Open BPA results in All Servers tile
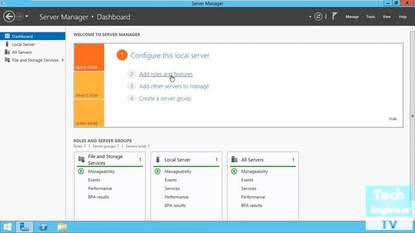This screenshot has width=415, height=233. [252, 205]
